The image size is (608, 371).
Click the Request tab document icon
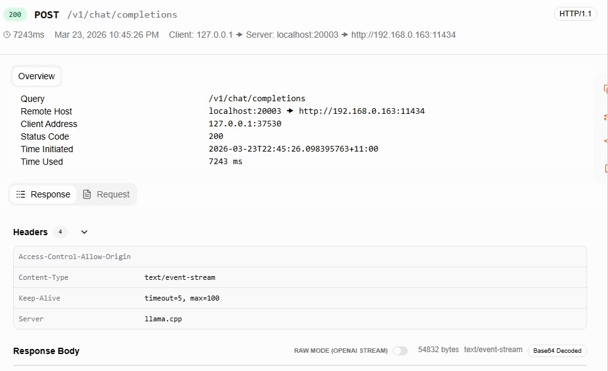click(x=87, y=194)
